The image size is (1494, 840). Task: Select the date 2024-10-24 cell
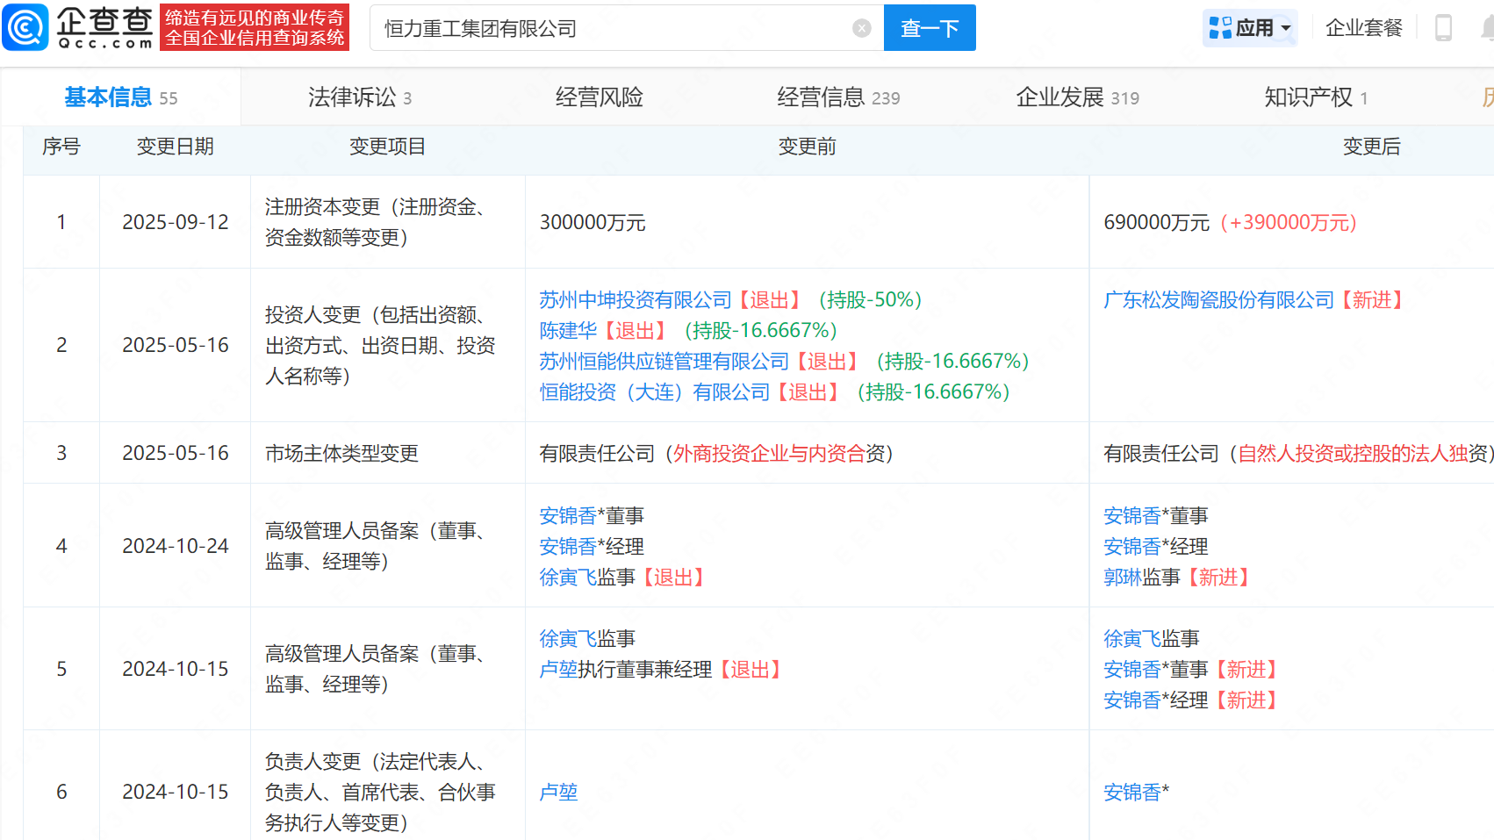tap(176, 546)
